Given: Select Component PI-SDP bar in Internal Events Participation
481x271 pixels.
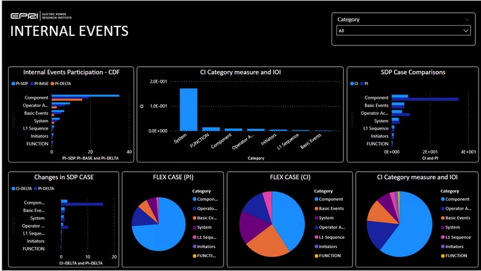Looking at the screenshot, I should pyautogui.click(x=85, y=96).
